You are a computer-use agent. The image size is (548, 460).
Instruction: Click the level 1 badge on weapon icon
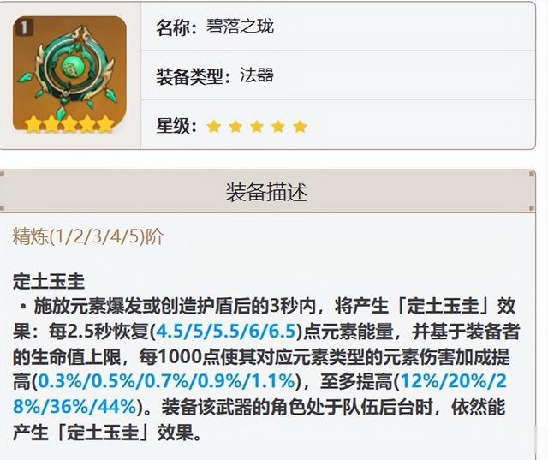[x=24, y=27]
